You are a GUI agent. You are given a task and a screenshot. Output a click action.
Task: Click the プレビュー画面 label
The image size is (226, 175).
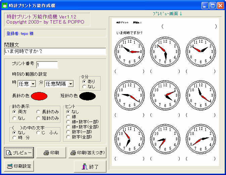(167, 14)
